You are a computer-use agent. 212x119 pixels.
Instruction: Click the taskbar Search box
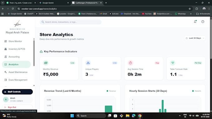point(91,116)
